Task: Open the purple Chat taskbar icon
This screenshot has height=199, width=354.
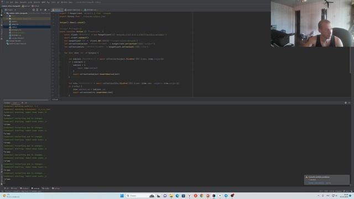Action: coord(165,196)
